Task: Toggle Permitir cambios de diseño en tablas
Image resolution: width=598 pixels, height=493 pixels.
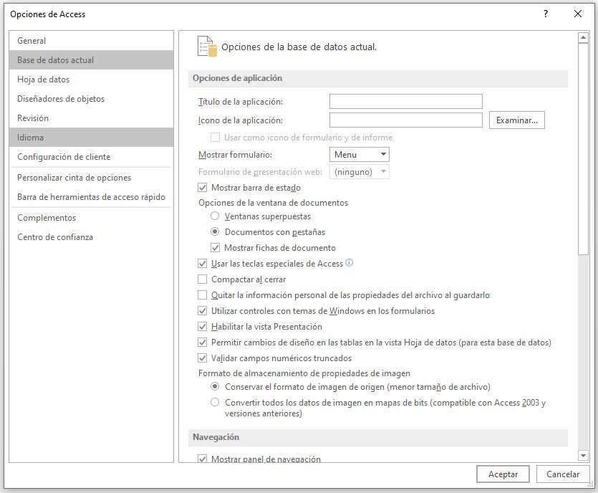Action: [202, 343]
